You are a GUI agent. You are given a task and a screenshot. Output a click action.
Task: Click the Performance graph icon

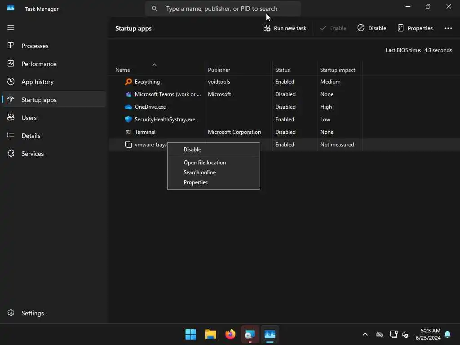pyautogui.click(x=11, y=64)
